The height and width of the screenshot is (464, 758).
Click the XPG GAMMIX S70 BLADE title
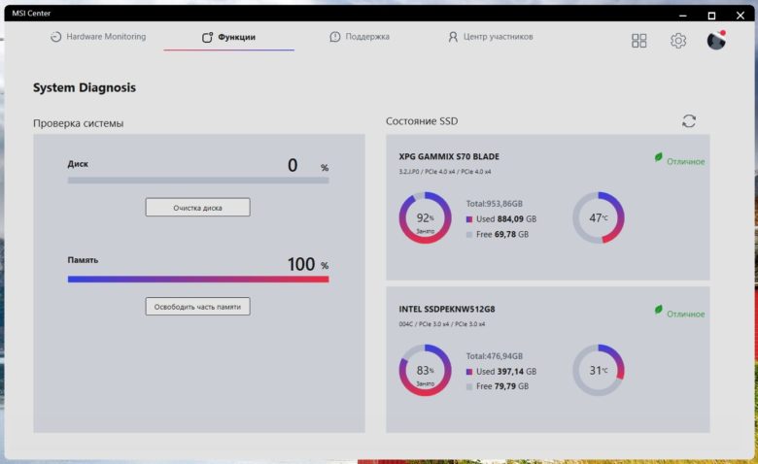tap(449, 156)
